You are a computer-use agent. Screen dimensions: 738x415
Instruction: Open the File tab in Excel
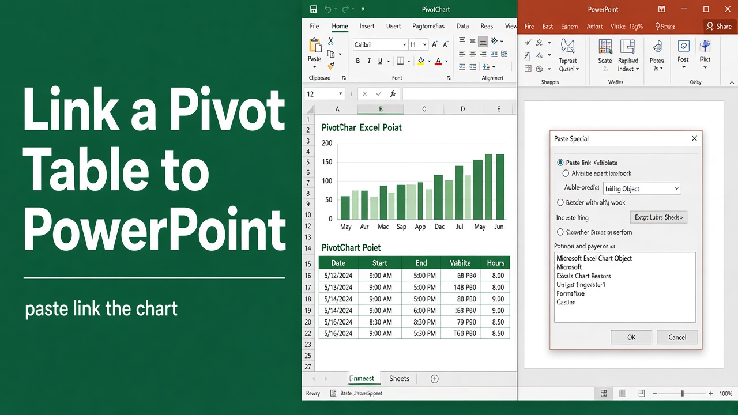314,26
